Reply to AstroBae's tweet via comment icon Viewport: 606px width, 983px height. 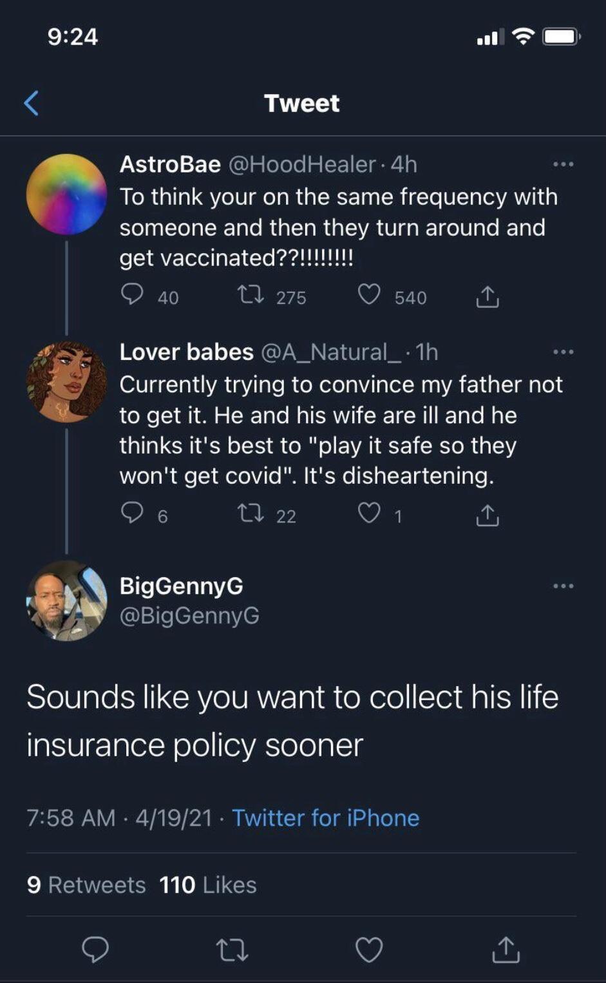[132, 295]
